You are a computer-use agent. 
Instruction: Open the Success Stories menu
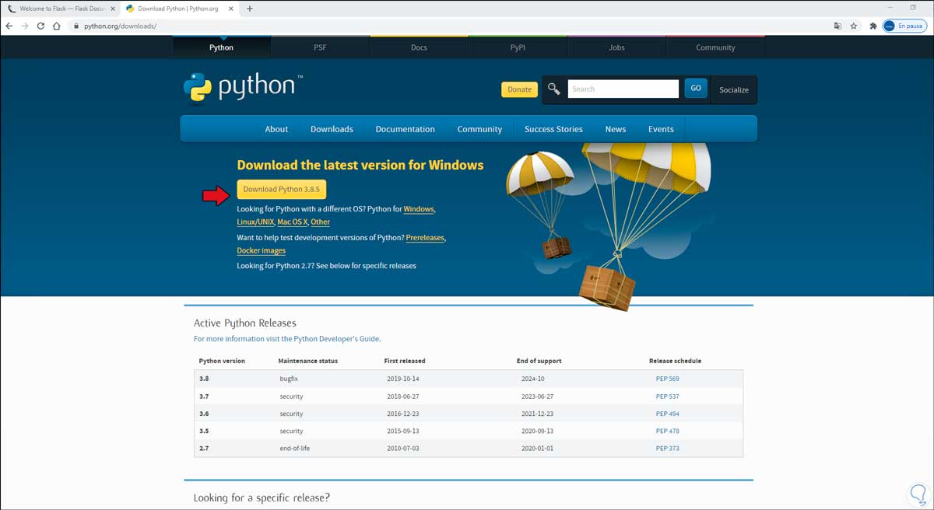(x=553, y=129)
